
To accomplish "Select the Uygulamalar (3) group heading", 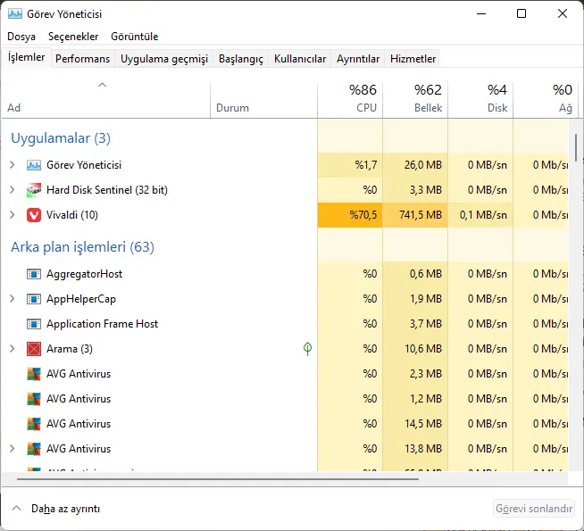I will coord(61,138).
